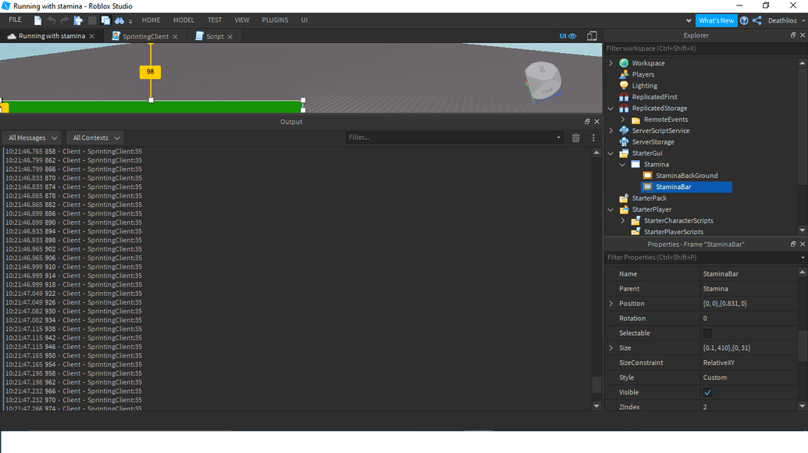
Task: Enable the Selectable checkbox for StaminaBar
Action: [709, 333]
